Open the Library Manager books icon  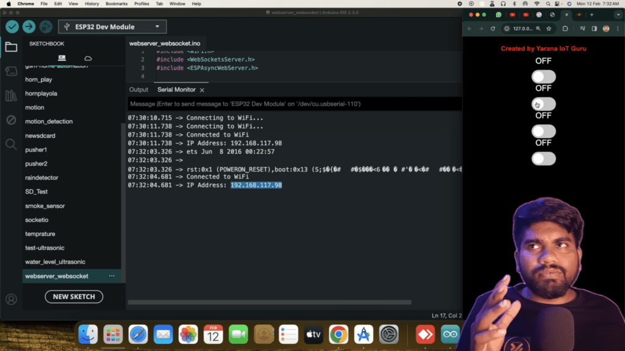[11, 96]
